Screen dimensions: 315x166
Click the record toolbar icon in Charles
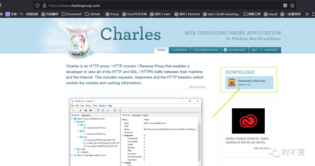point(80,110)
